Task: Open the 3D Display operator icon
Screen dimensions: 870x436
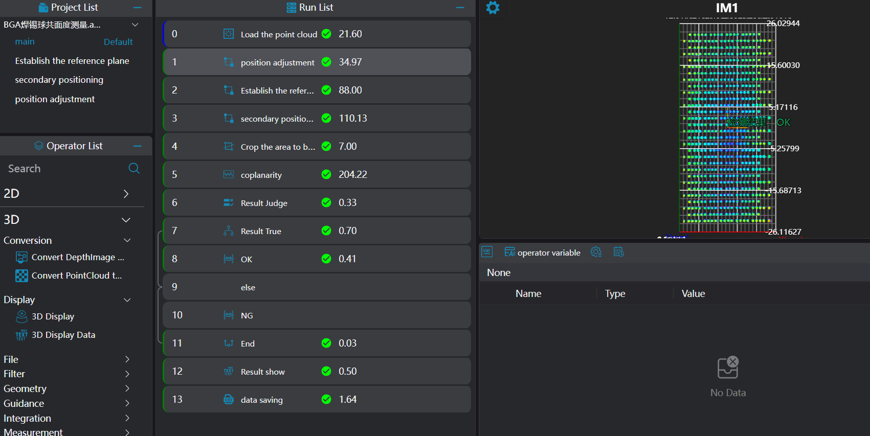Action: pos(21,316)
